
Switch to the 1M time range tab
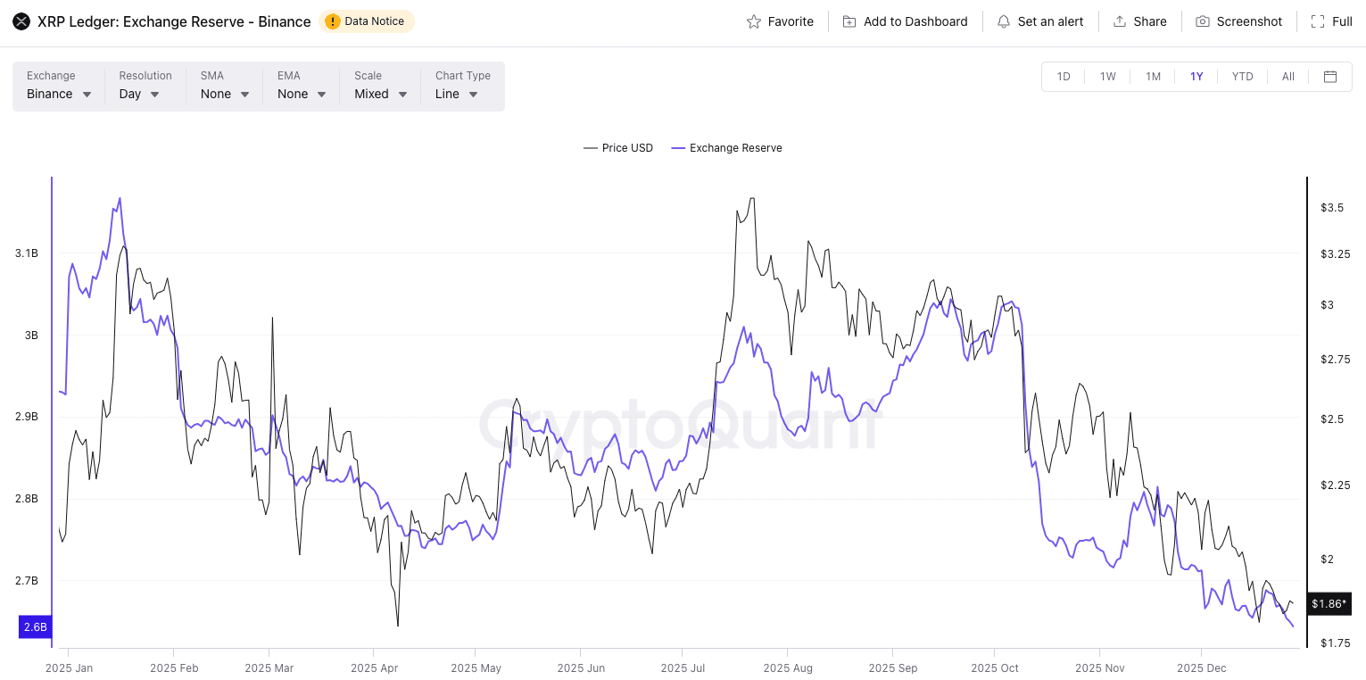(1152, 77)
